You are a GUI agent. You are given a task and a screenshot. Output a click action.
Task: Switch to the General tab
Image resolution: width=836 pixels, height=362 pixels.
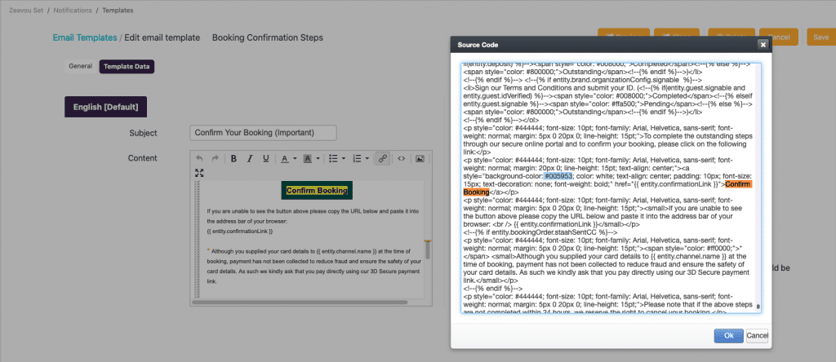point(81,67)
